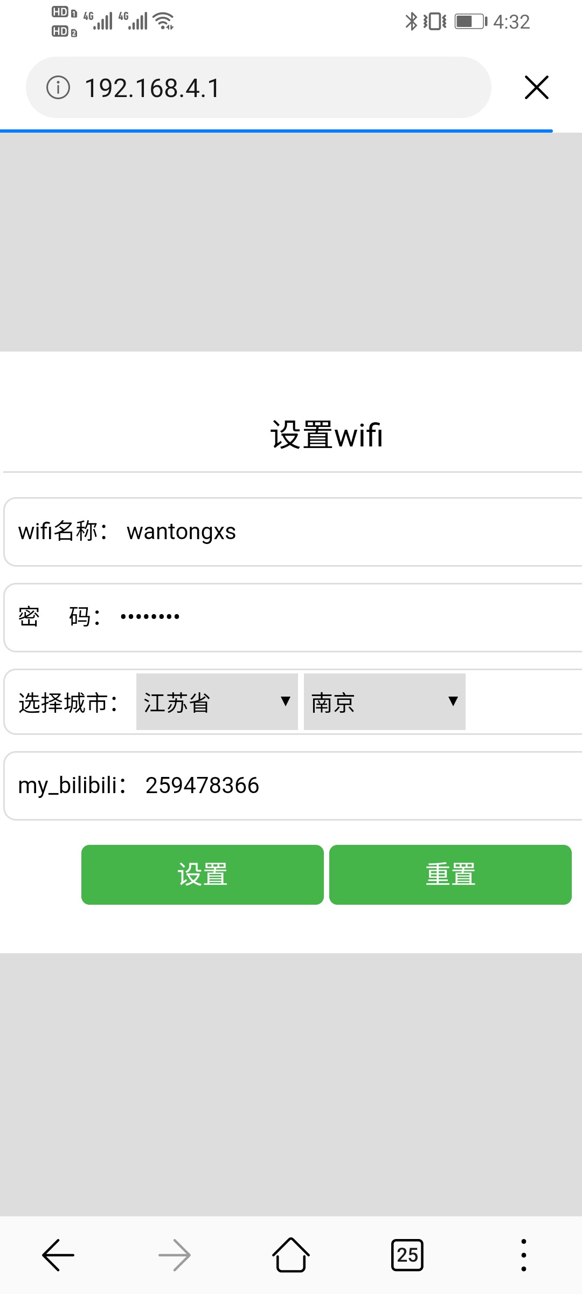Tap the site info icon in address bar

(58, 87)
